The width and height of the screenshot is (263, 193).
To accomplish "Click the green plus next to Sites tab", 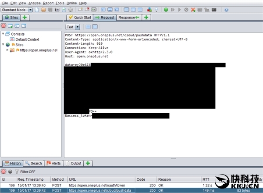I will pyautogui.click(x=25, y=18).
